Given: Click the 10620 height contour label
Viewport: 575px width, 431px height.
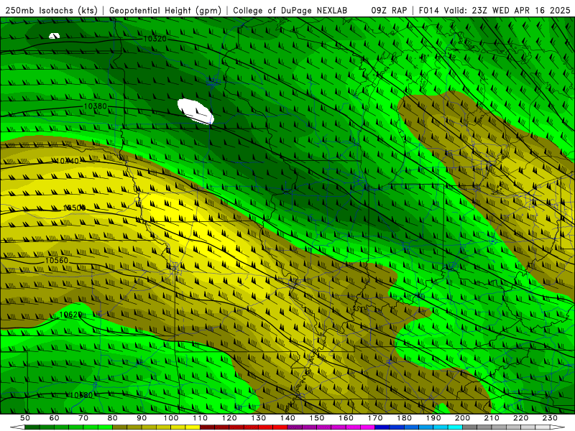Looking at the screenshot, I should (x=70, y=315).
